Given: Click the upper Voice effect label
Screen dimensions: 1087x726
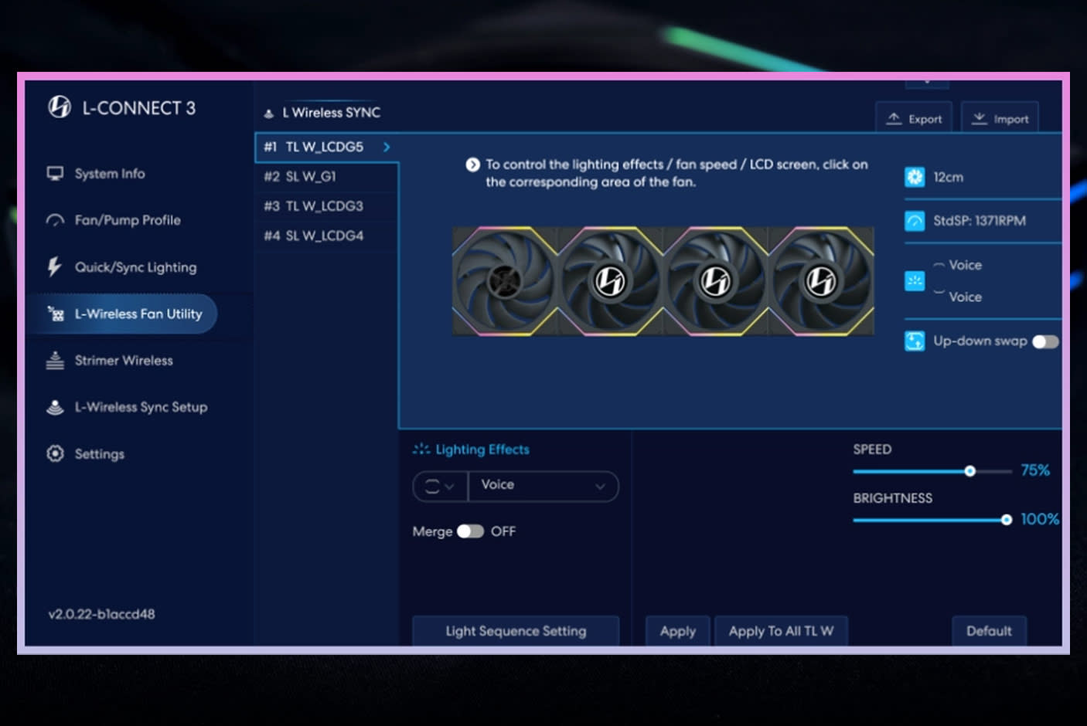Looking at the screenshot, I should (965, 265).
